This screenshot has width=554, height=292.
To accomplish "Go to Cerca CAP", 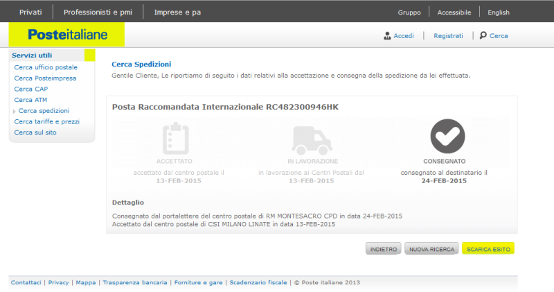I will tap(31, 89).
